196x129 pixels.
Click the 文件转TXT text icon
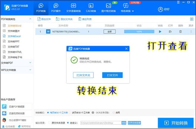(4, 46)
